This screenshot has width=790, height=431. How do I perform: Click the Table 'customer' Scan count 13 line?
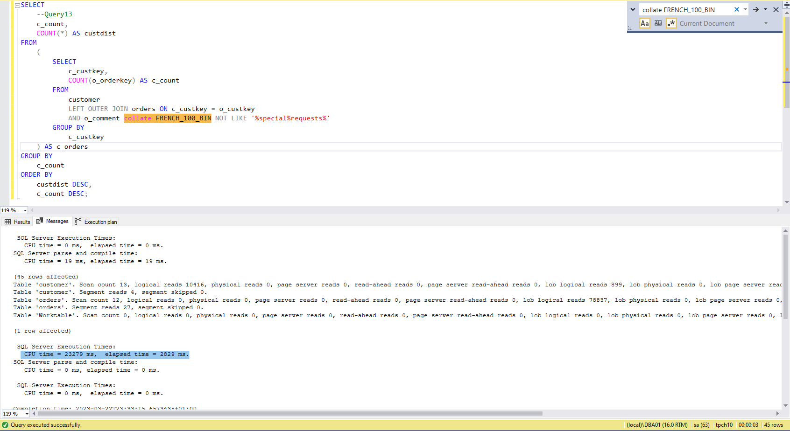[398, 285]
